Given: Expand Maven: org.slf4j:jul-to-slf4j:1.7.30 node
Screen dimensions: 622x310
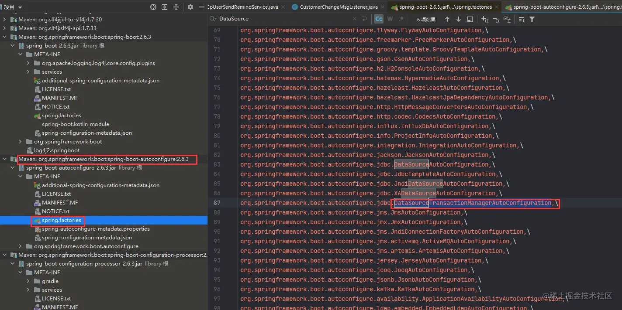Looking at the screenshot, I should click(x=4, y=20).
